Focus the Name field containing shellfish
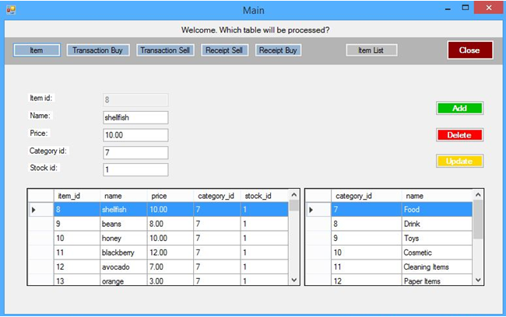The height and width of the screenshot is (317, 506). coord(135,117)
